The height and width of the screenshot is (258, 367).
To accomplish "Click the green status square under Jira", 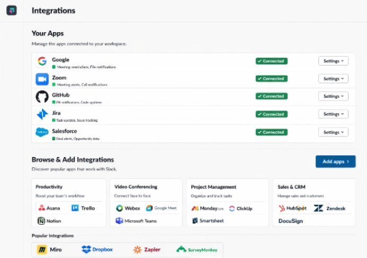I will [54, 120].
